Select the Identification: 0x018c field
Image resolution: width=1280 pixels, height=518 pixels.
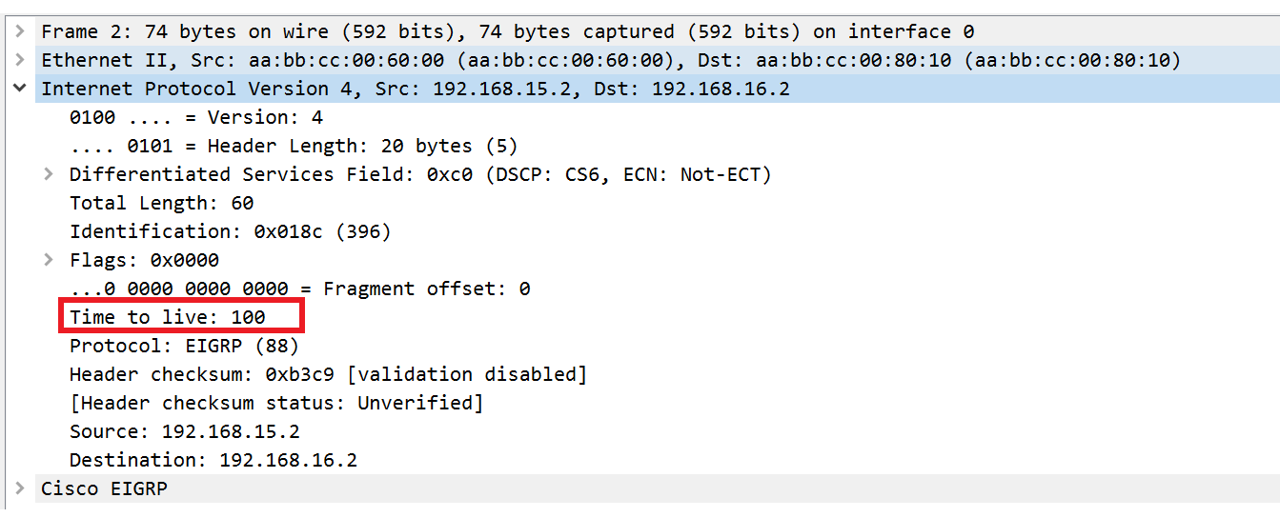pos(231,232)
